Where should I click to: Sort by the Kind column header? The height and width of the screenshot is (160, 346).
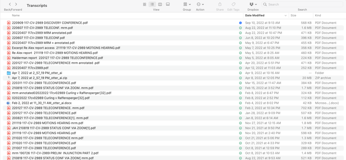(318, 16)
